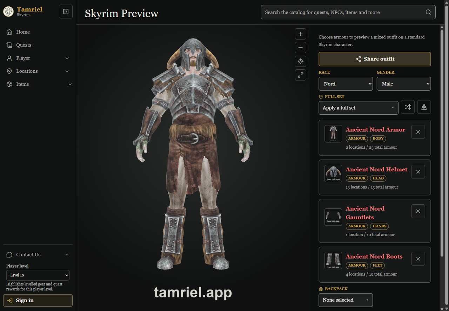Expand the preview to fullscreen
Image resolution: width=449 pixels, height=311 pixels.
(x=301, y=75)
